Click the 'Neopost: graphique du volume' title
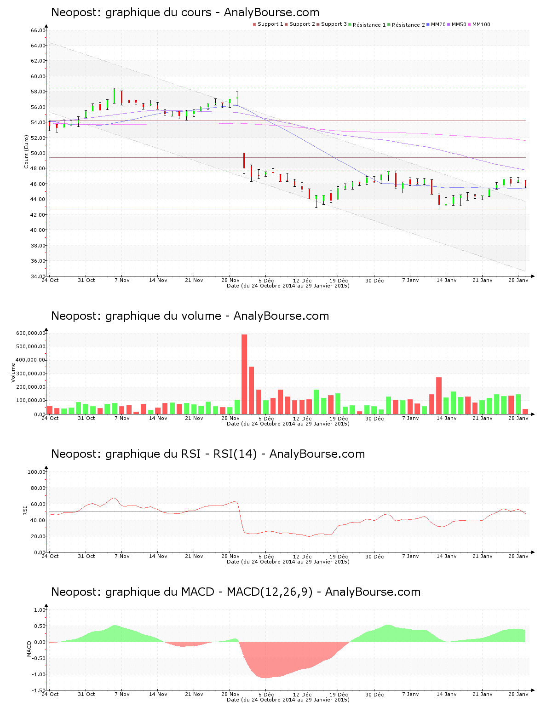The image size is (552, 713). [x=136, y=316]
